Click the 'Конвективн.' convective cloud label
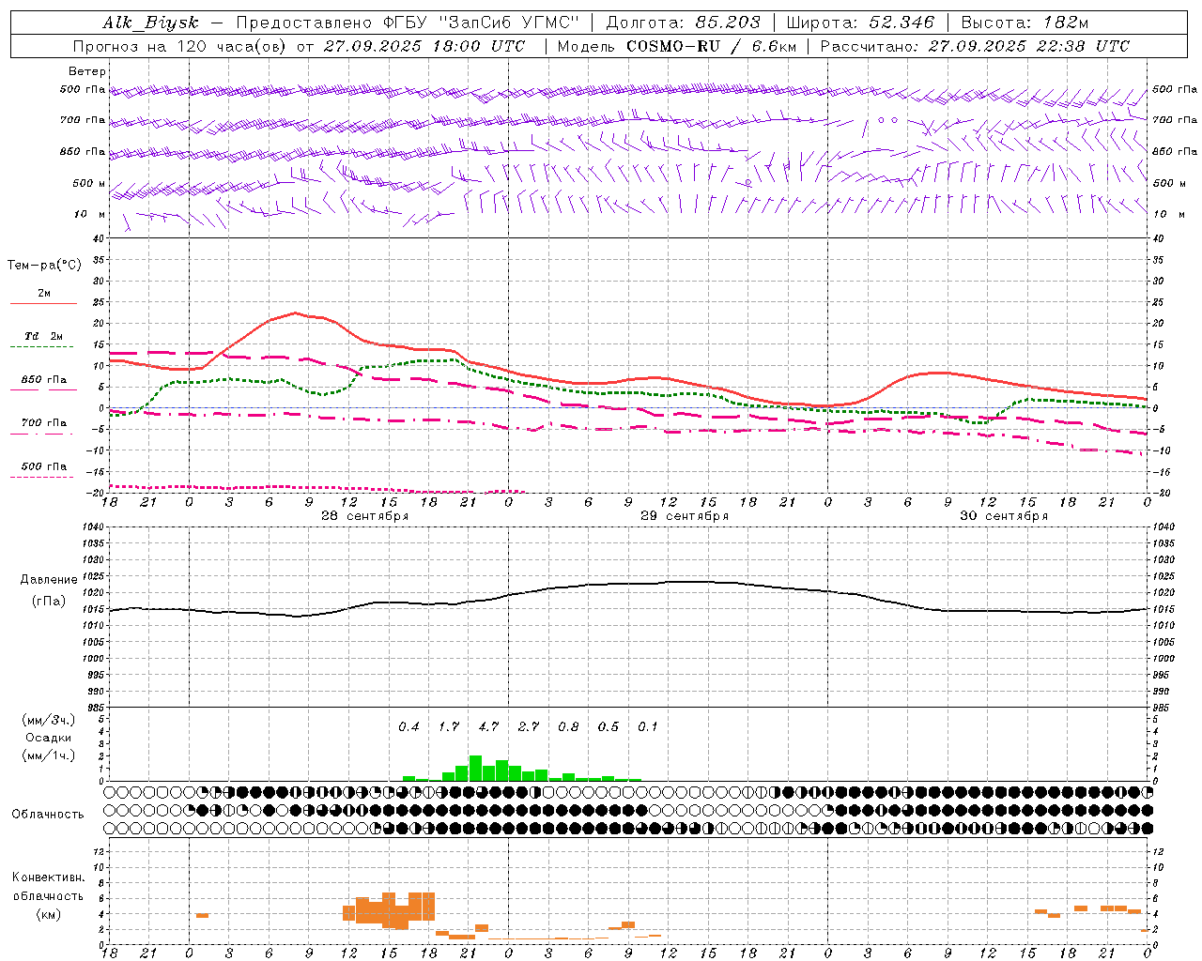This screenshot has height=961, width=1202. [49, 877]
